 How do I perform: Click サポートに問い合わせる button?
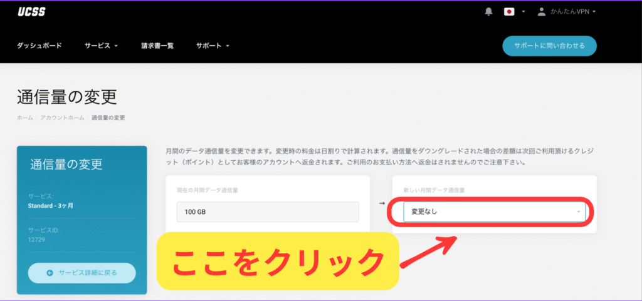click(549, 46)
